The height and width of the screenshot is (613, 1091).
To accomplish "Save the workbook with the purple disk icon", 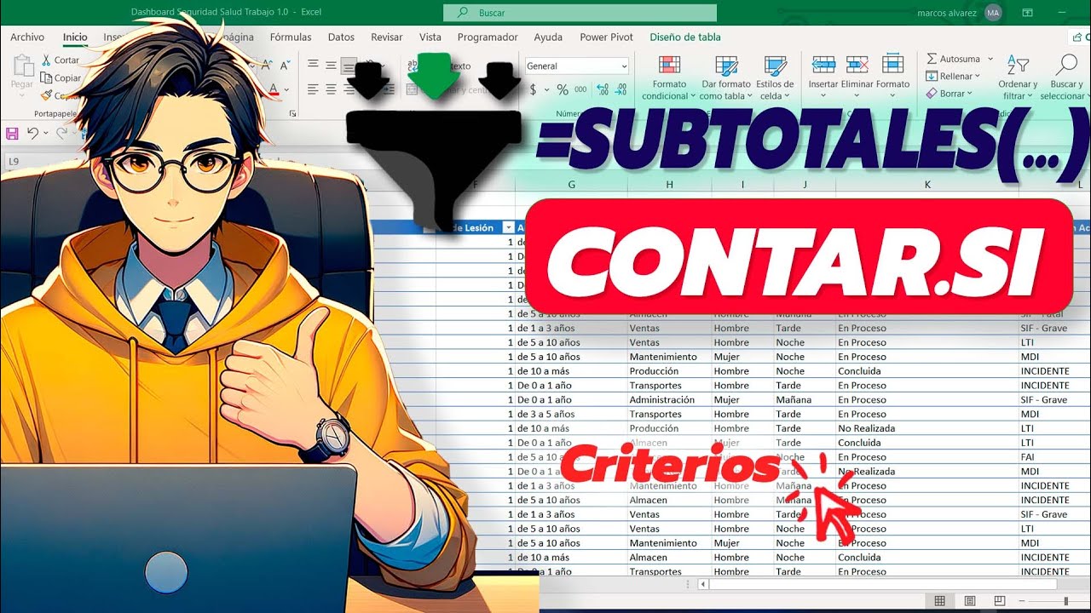I will (12, 134).
